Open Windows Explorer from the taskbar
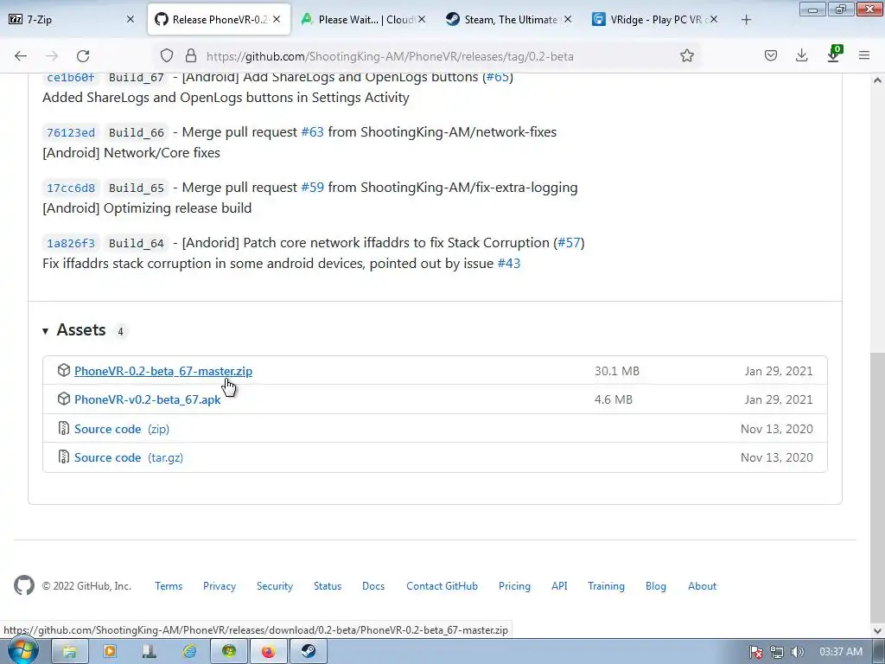 click(69, 652)
